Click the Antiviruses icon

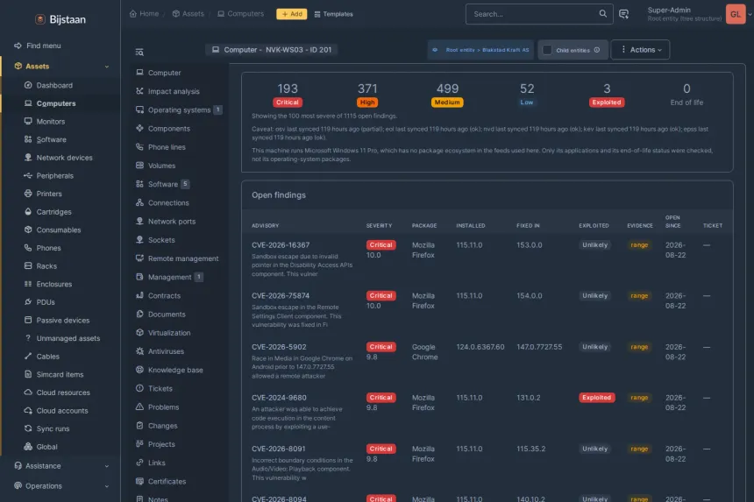(x=139, y=351)
